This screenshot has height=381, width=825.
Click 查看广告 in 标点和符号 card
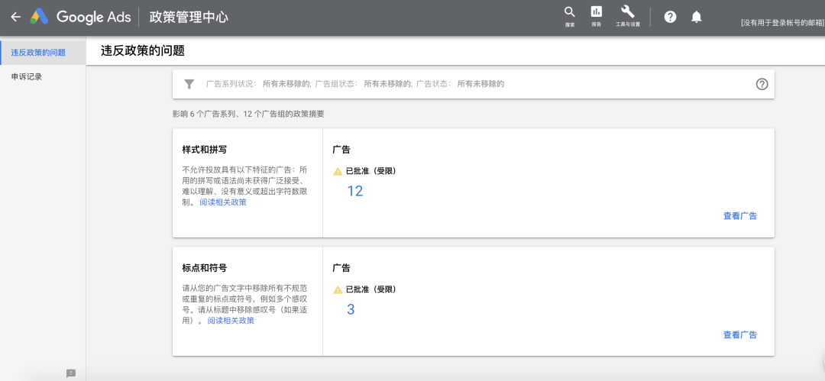point(739,334)
